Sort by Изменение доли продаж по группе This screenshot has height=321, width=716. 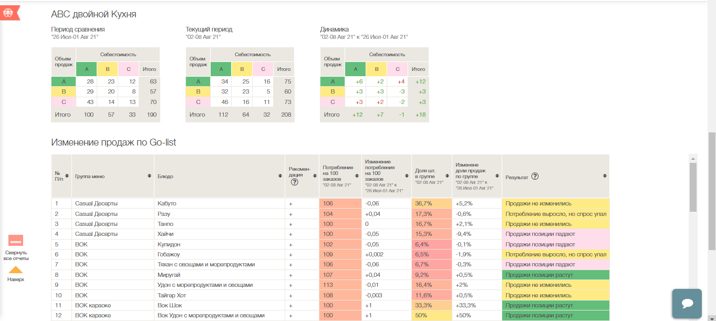[x=498, y=176]
